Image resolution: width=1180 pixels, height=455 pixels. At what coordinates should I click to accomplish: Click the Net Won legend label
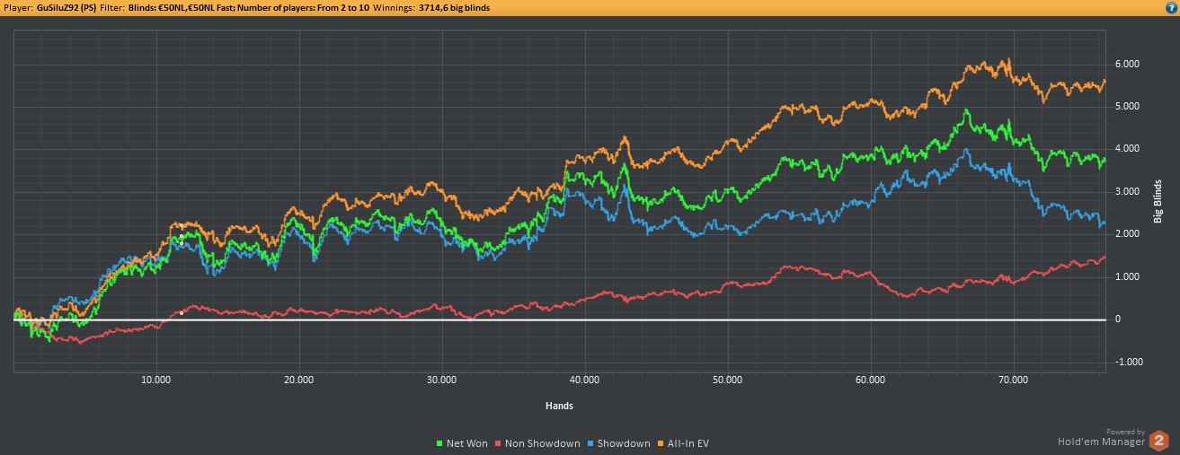467,443
